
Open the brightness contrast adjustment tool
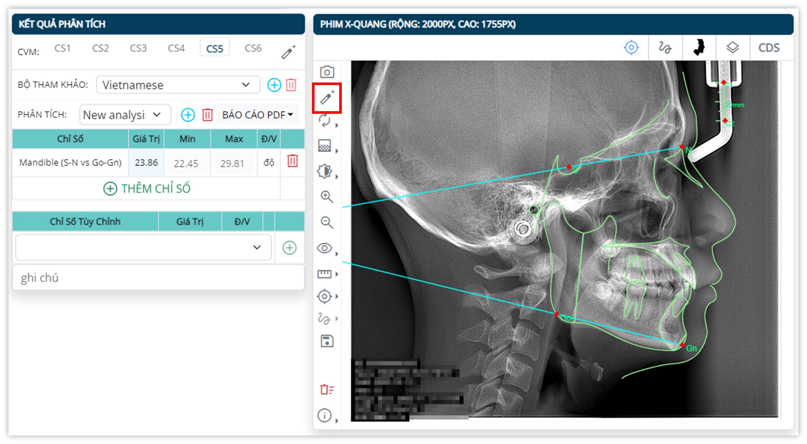[x=324, y=171]
